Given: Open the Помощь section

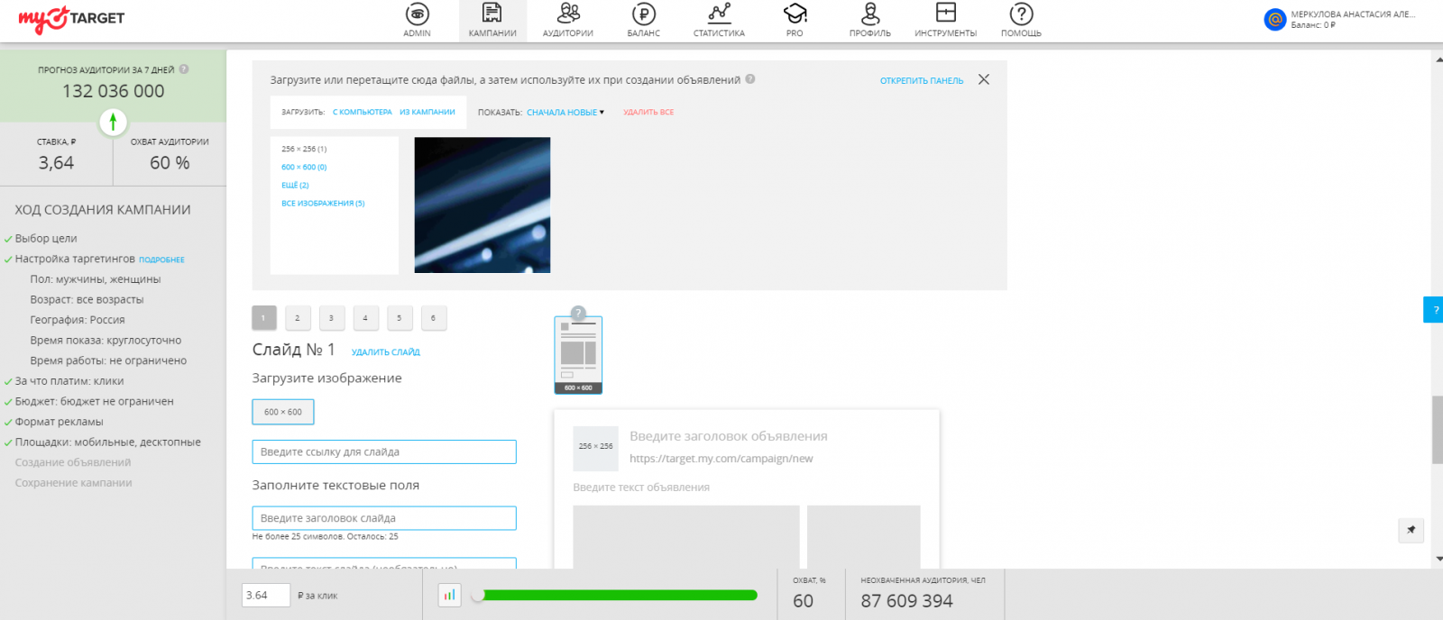Looking at the screenshot, I should point(1021,21).
